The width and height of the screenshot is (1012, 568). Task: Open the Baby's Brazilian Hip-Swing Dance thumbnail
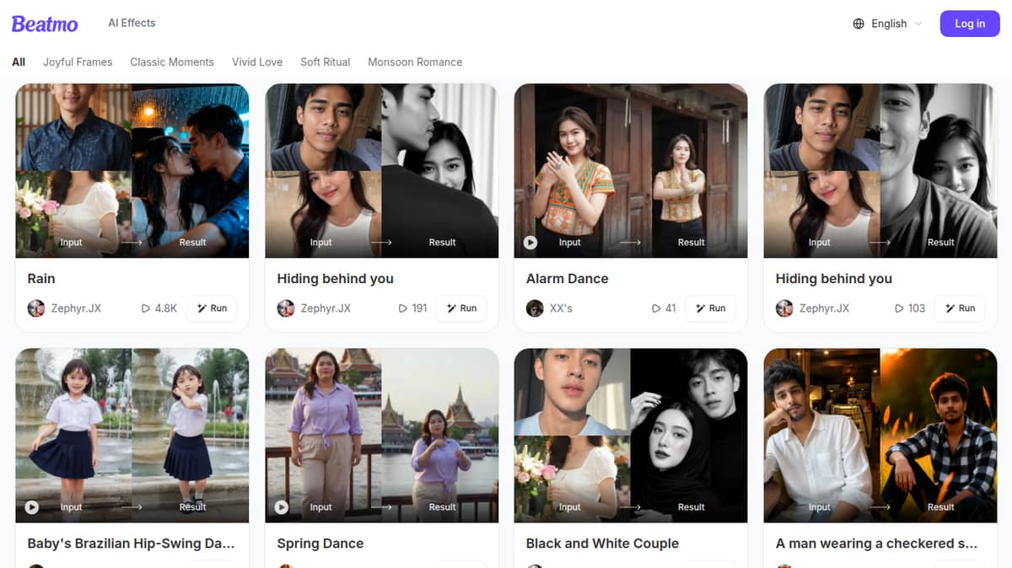click(132, 436)
